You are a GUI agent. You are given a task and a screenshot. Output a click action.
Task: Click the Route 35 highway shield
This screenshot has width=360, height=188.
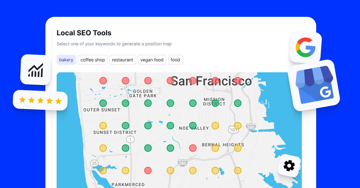tap(94, 163)
